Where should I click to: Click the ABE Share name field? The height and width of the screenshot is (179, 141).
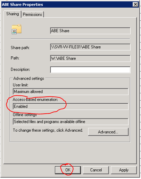(x=90, y=31)
